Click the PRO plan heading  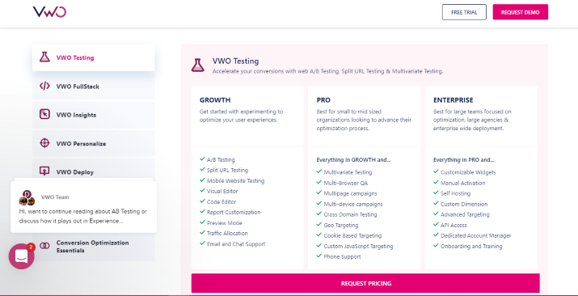323,100
